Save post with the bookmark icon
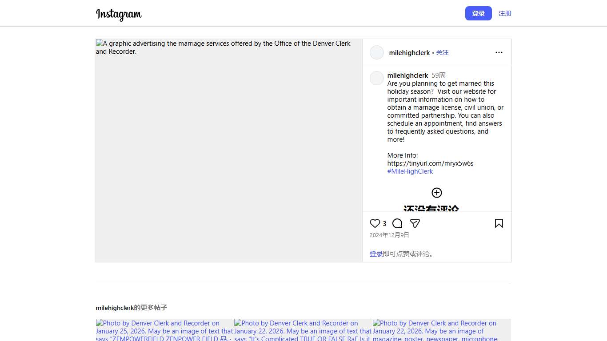The image size is (607, 341). tap(499, 223)
